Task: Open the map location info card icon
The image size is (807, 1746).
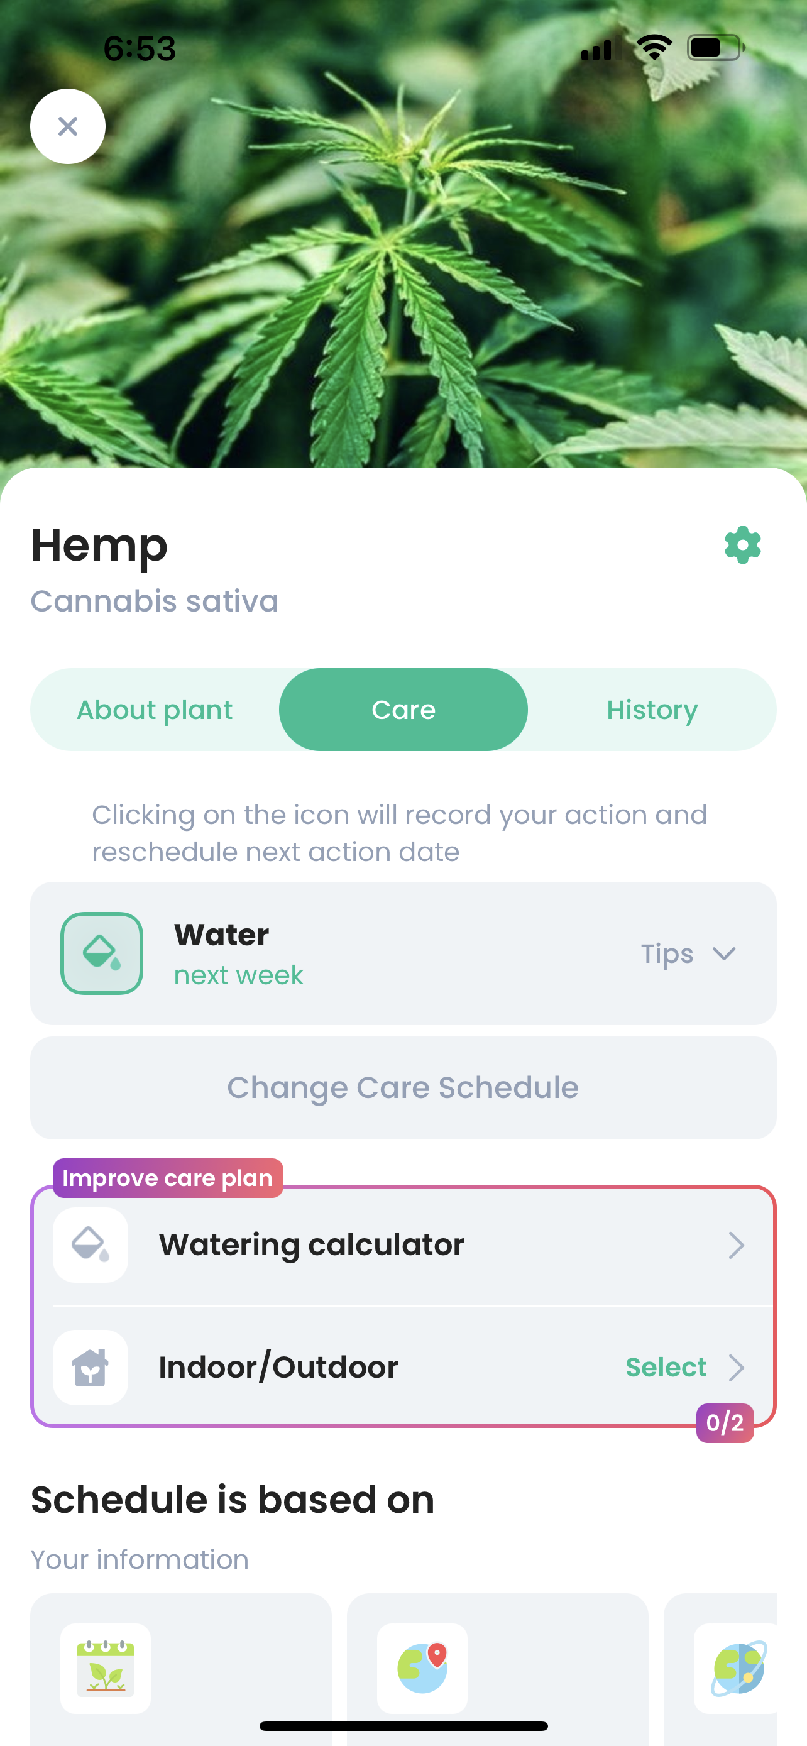Action: pyautogui.click(x=422, y=1667)
